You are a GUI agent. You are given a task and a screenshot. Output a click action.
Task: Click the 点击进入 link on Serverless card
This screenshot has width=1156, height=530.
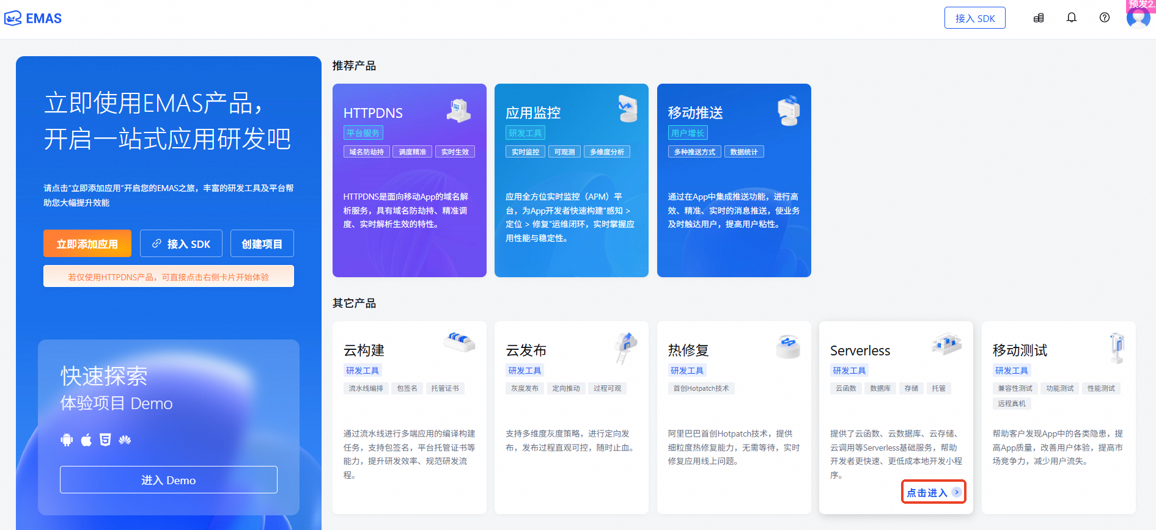point(927,492)
